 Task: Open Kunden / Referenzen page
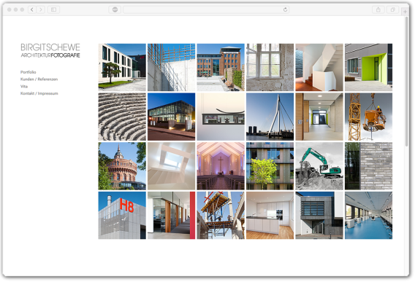click(39, 79)
